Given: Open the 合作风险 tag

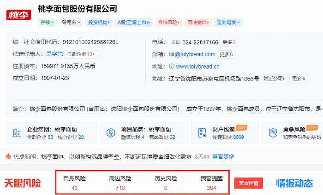Looking at the screenshot, I should click(169, 23).
